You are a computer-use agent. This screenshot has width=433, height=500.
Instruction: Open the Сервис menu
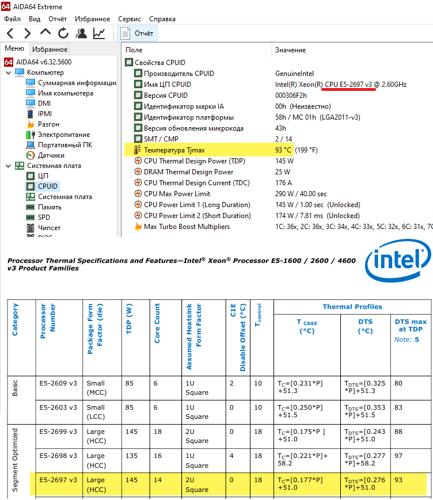129,19
